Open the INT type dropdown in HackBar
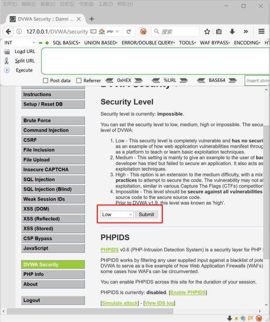270x322 pixels. click(20, 43)
